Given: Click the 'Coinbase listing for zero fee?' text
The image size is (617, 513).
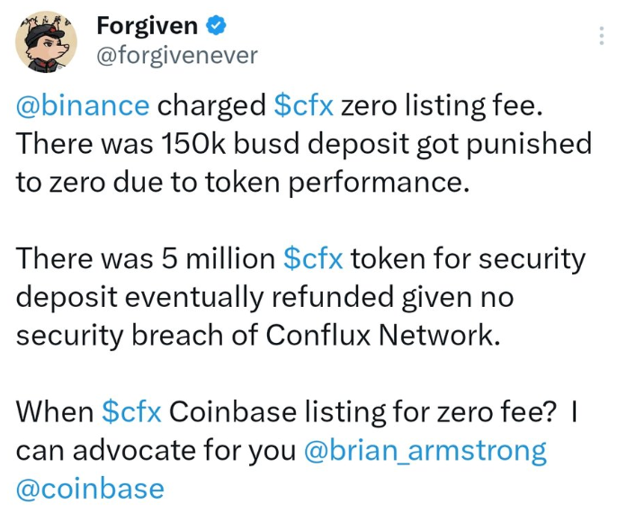Looking at the screenshot, I should 363,412.
